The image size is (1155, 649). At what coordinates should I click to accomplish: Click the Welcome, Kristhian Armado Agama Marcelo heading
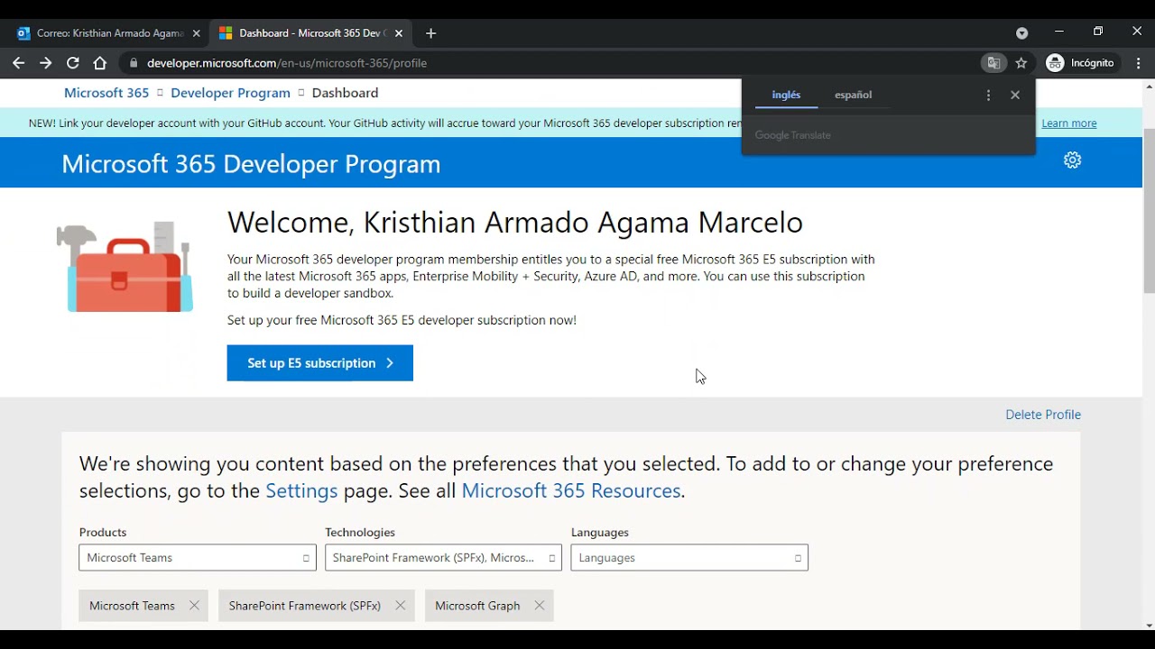click(515, 223)
